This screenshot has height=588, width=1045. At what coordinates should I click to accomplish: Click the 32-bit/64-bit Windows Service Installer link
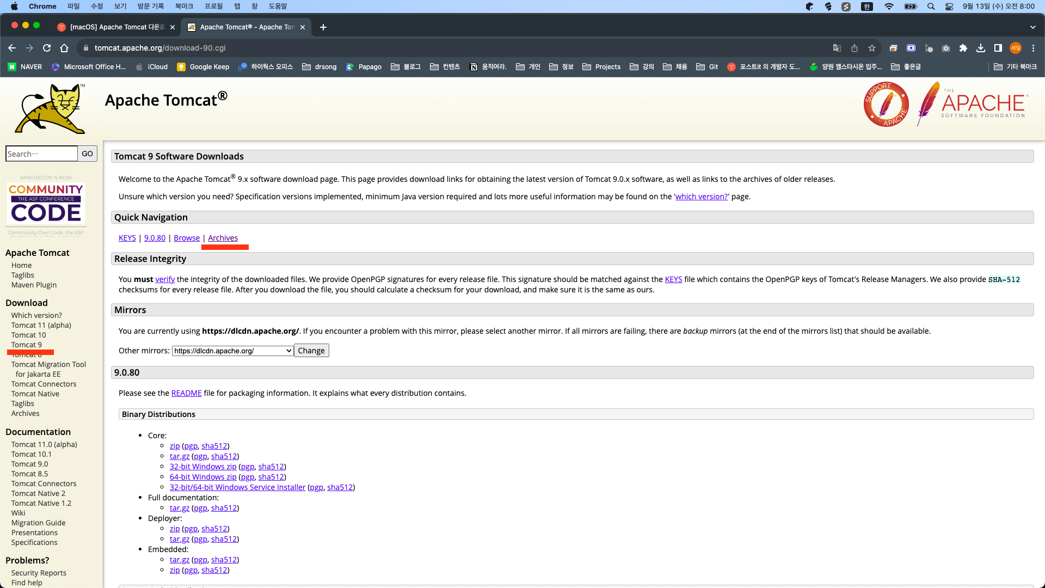pos(237,487)
